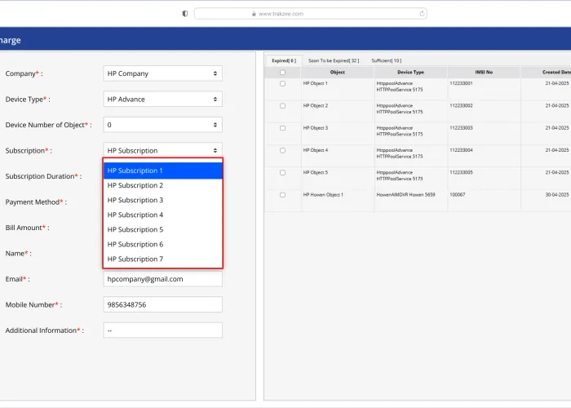Switch to the Soon To be Expired tab
This screenshot has width=571, height=408.
click(333, 60)
